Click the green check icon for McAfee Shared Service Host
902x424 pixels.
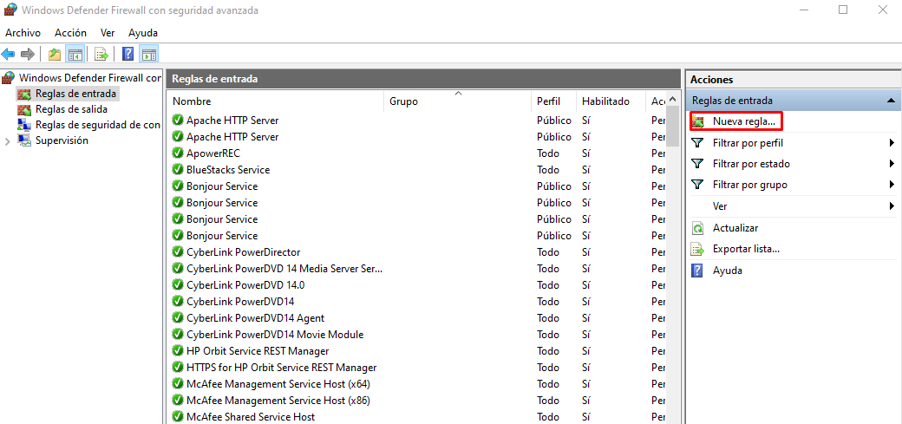pyautogui.click(x=178, y=416)
